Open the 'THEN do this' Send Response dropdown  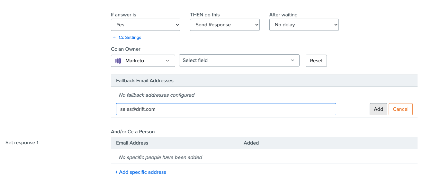[x=225, y=25]
